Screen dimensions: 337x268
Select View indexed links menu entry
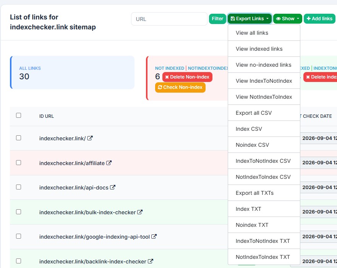[x=264, y=49]
